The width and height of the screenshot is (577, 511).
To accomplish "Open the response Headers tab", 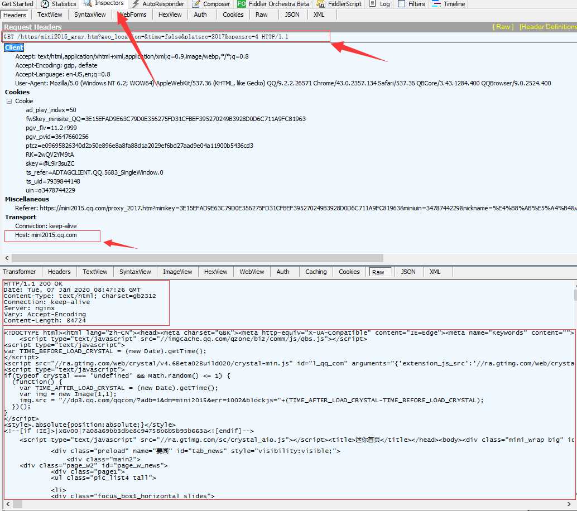I will (59, 272).
